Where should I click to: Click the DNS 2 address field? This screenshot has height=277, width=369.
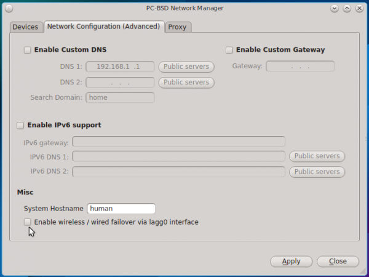(120, 82)
